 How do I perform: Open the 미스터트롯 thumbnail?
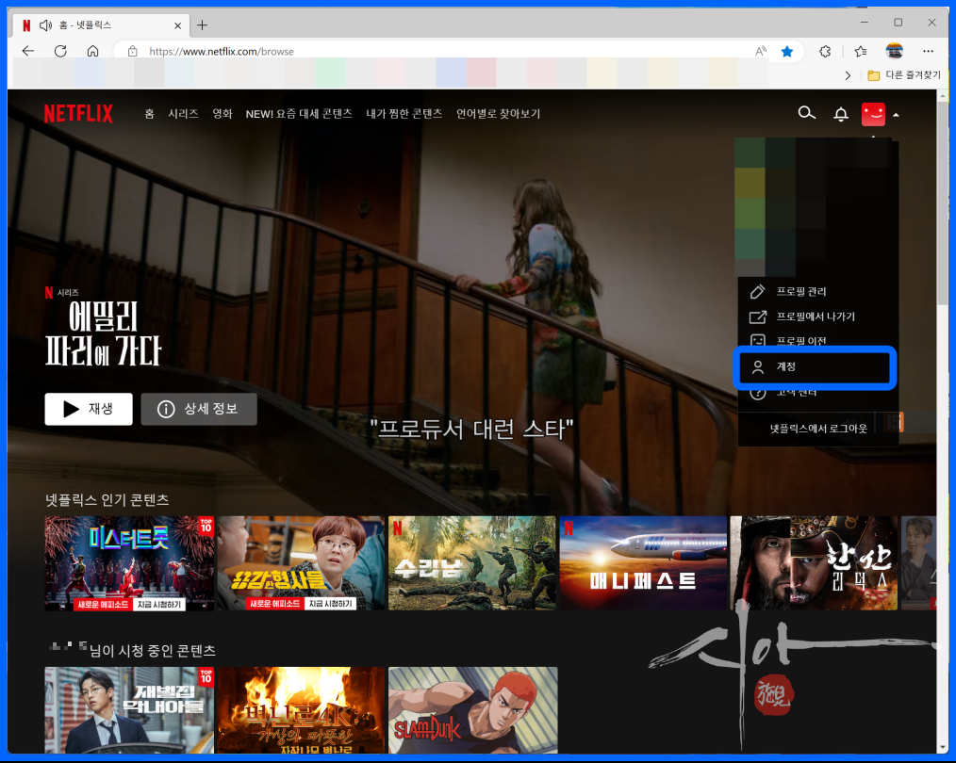129,563
